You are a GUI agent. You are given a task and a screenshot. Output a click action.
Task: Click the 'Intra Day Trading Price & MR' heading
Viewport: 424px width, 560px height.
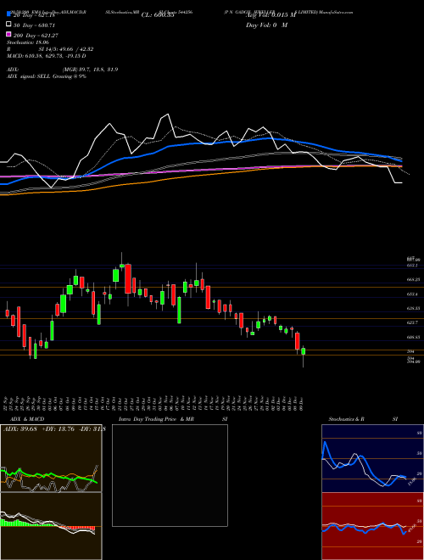coord(156,419)
